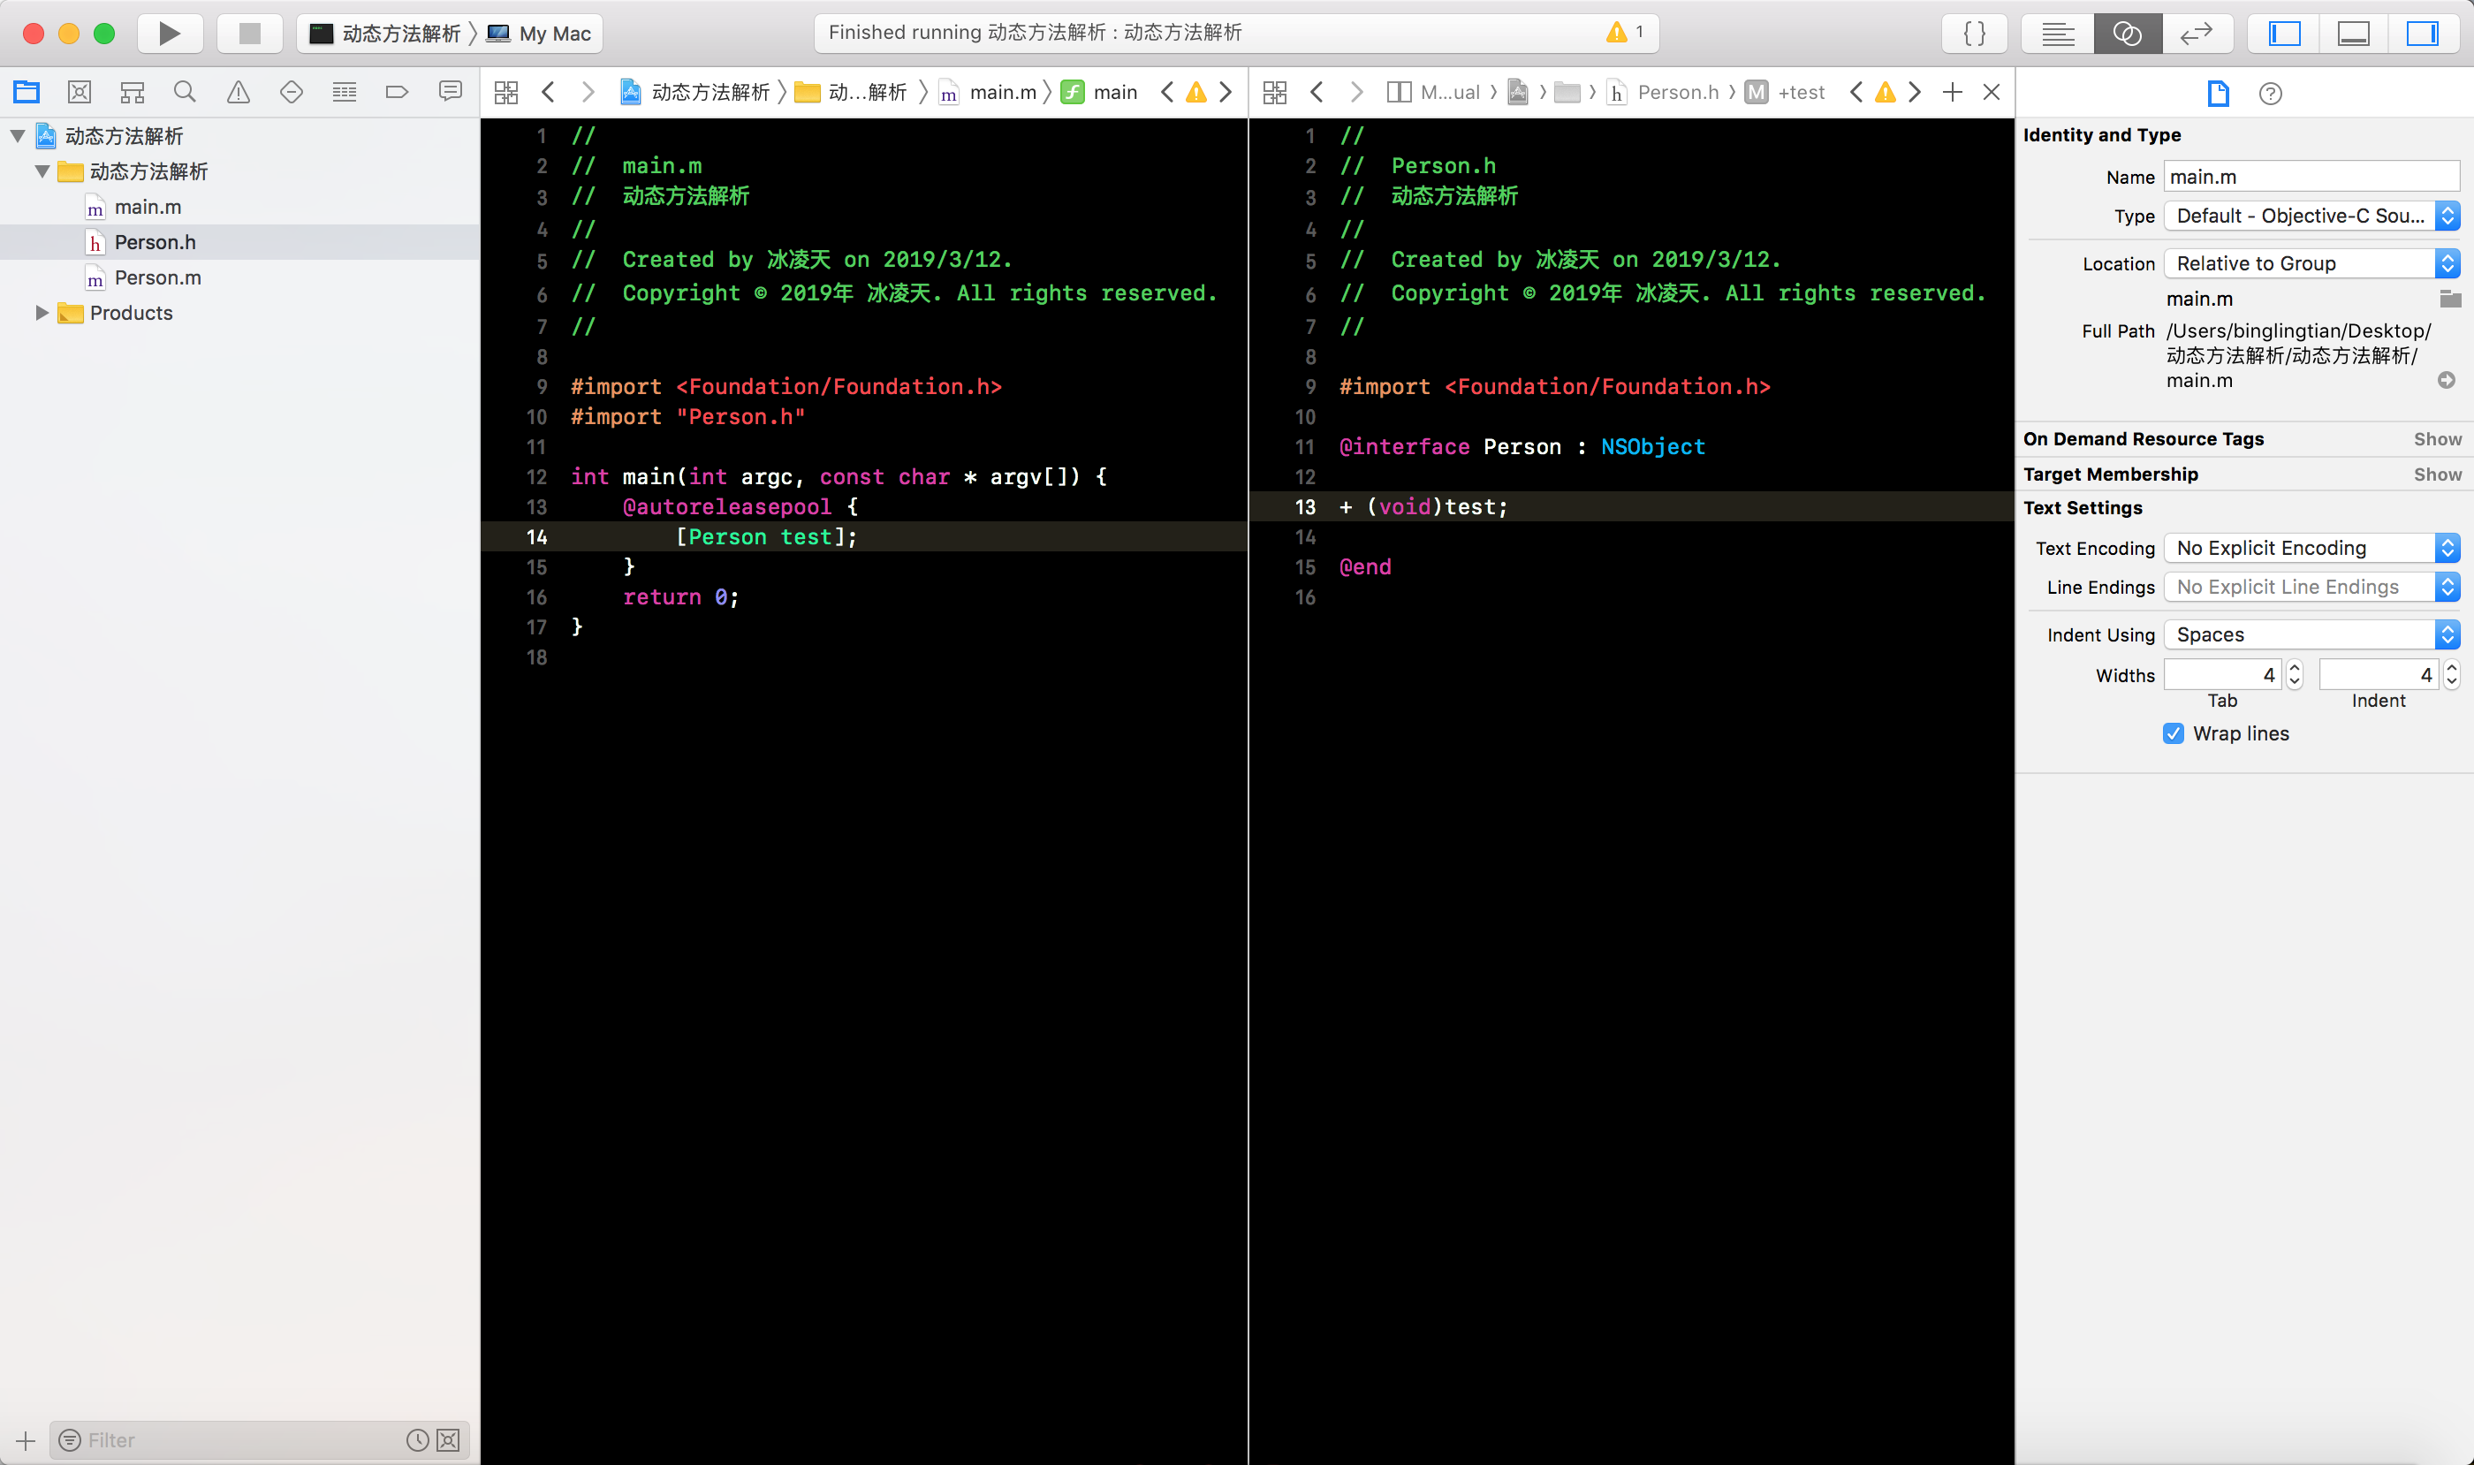Open the Find navigator (magnifier icon)
The height and width of the screenshot is (1465, 2474).
185,93
